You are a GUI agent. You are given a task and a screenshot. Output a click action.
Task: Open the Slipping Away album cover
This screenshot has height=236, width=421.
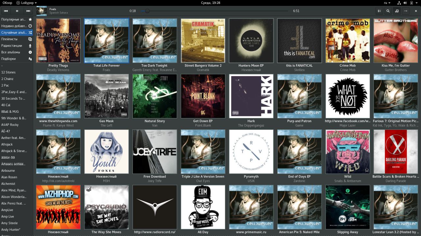348,207
